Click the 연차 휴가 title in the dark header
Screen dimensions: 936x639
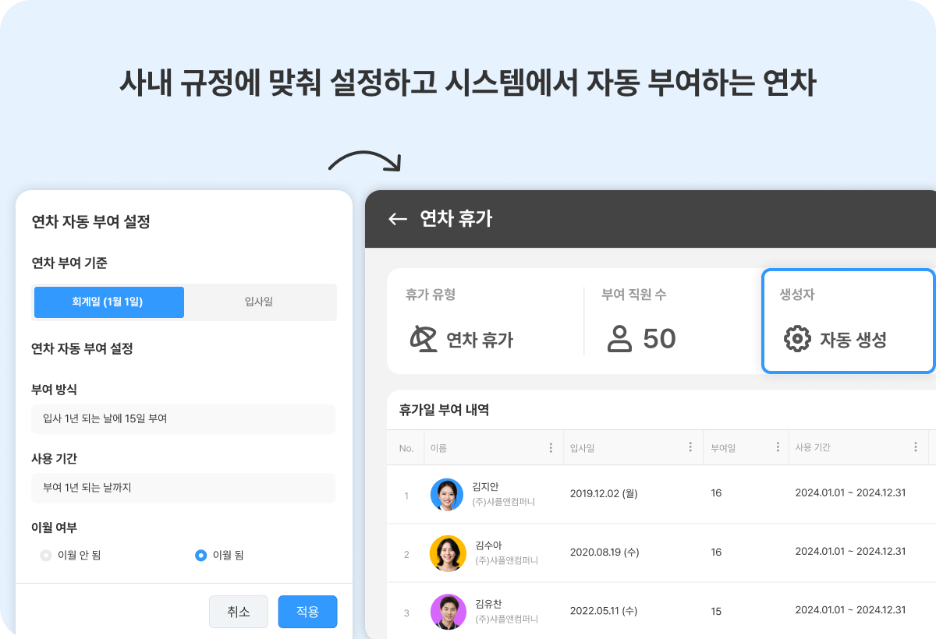[456, 219]
